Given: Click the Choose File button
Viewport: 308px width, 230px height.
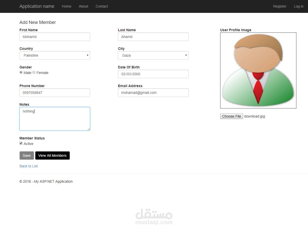Looking at the screenshot, I should (232, 116).
